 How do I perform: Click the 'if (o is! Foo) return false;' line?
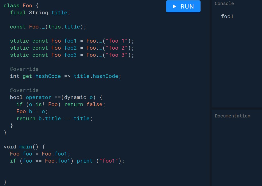(61, 104)
